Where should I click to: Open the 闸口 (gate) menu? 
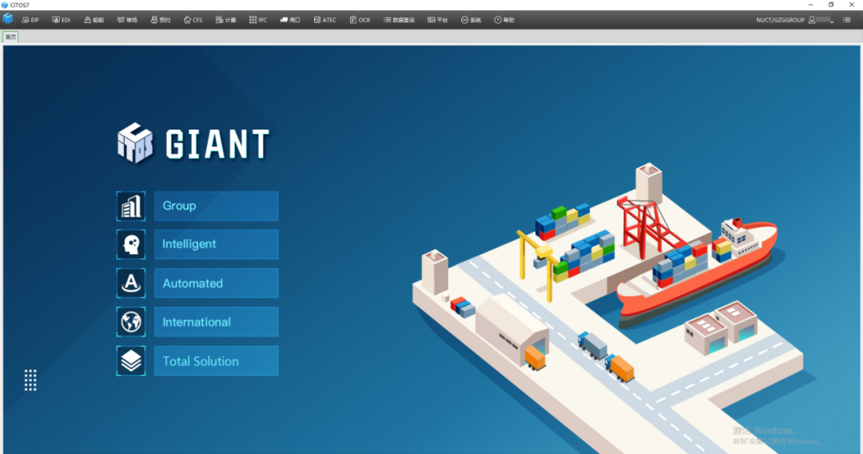290,20
